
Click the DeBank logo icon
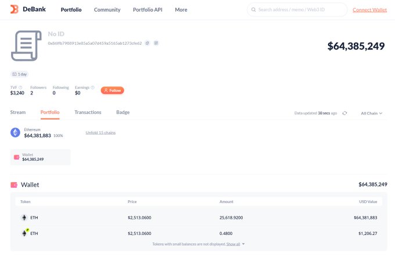point(15,9)
